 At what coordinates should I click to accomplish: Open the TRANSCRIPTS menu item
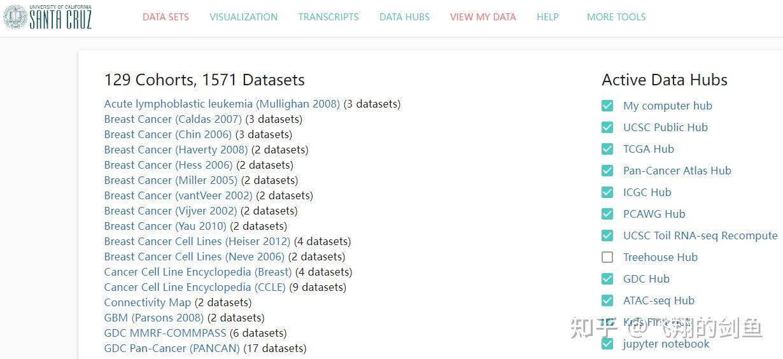point(328,17)
